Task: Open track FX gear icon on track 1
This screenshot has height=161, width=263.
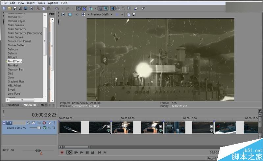Action: tap(44, 123)
